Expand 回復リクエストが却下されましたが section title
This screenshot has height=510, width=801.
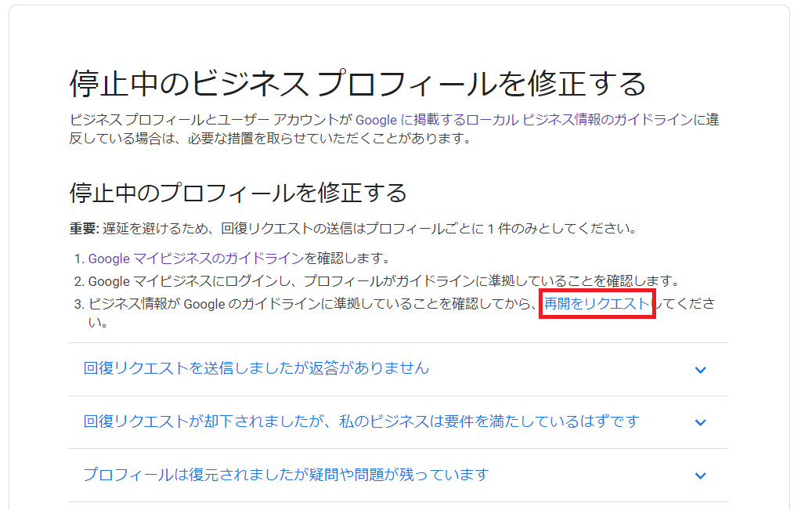pyautogui.click(x=362, y=421)
